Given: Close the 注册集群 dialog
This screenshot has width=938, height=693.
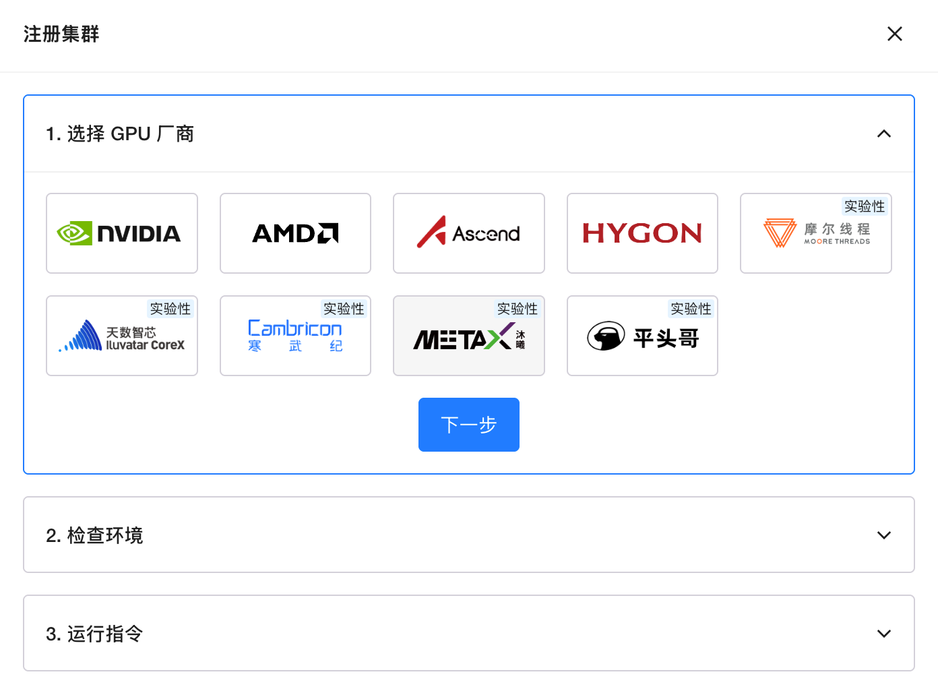Looking at the screenshot, I should pyautogui.click(x=894, y=34).
